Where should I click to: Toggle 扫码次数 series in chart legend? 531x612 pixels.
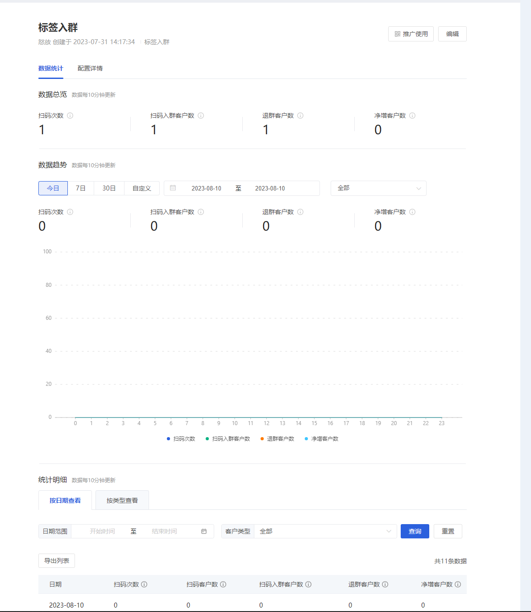click(181, 439)
